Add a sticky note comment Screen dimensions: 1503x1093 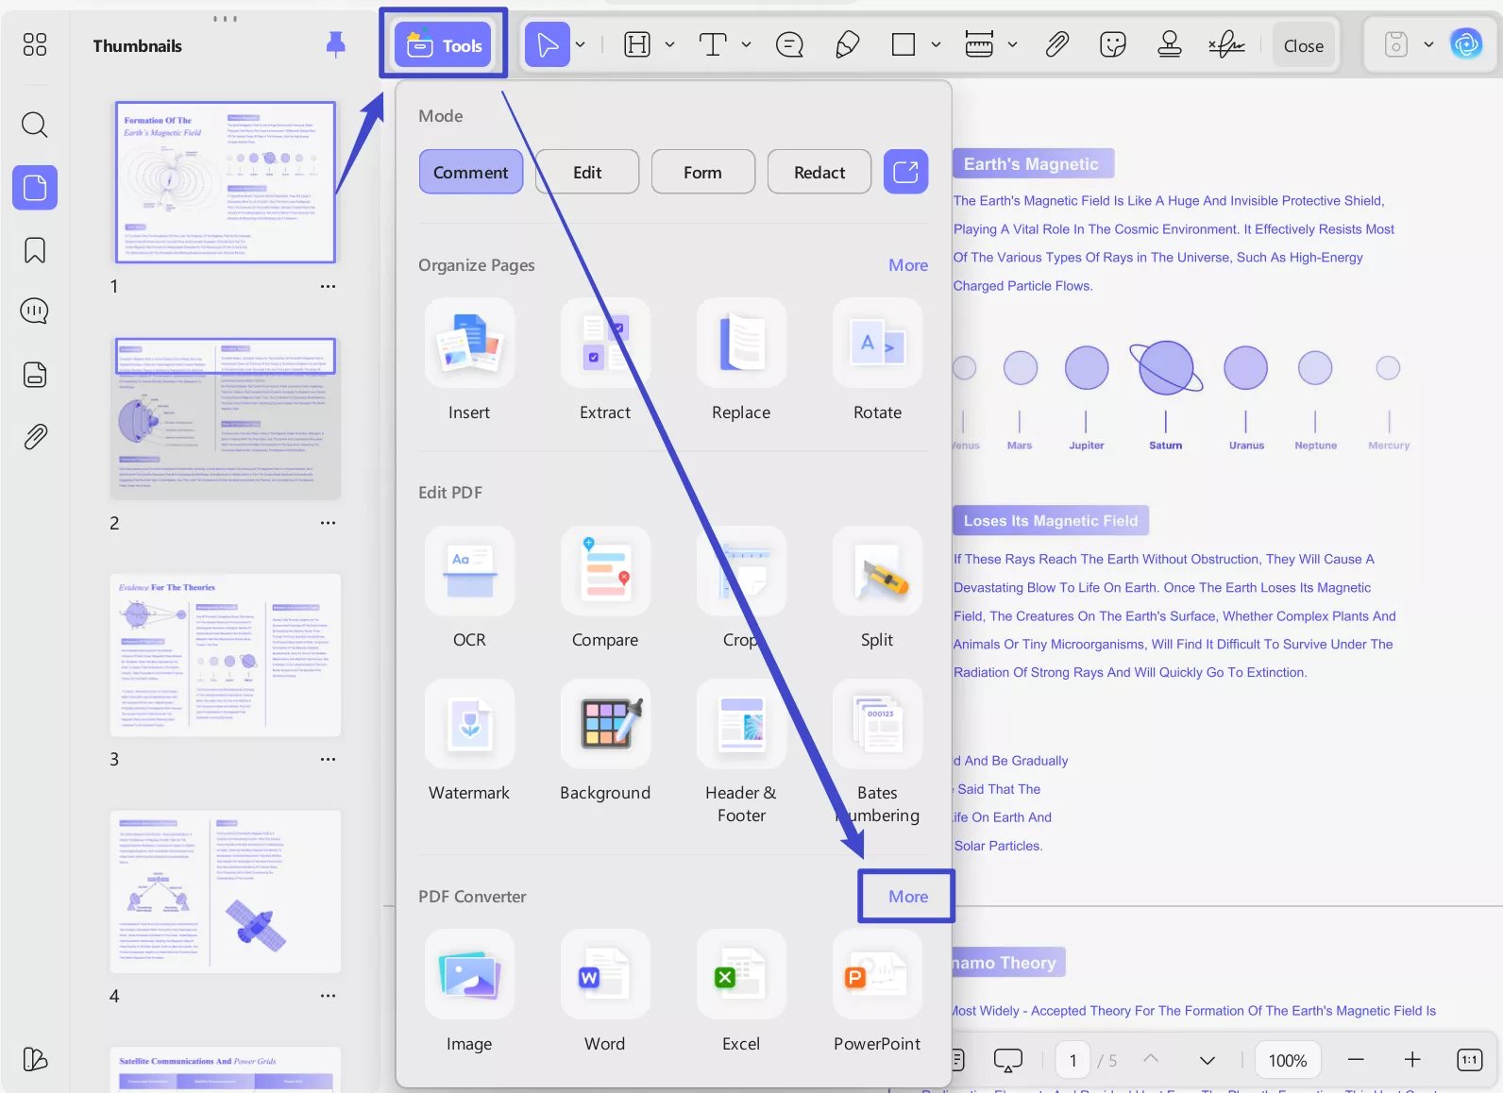tap(789, 44)
